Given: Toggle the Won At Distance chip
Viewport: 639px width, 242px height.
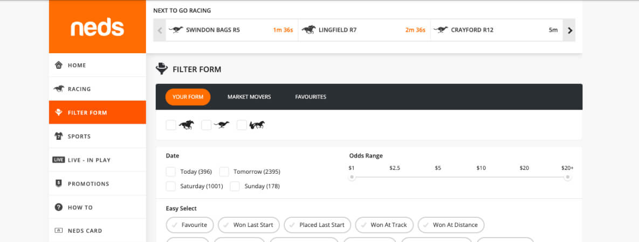Looking at the screenshot, I should tap(451, 225).
